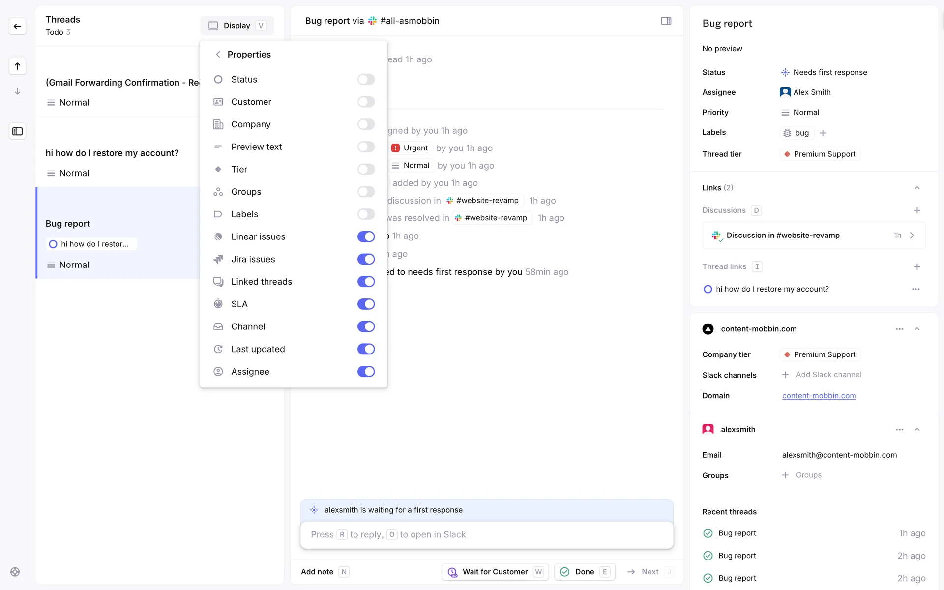Go to previous thread with up arrow
Screen dimensions: 944x590
pyautogui.click(x=17, y=66)
